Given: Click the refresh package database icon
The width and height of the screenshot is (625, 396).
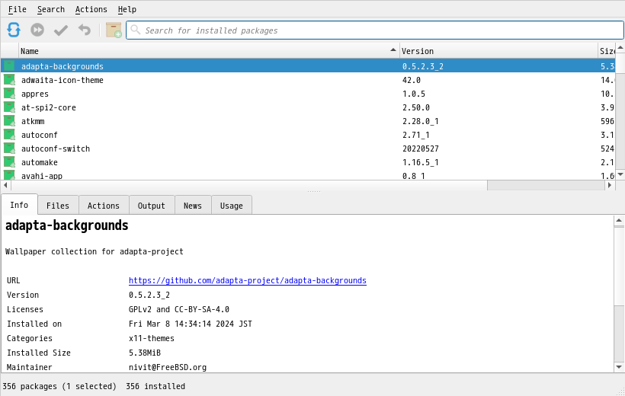Looking at the screenshot, I should [x=14, y=30].
